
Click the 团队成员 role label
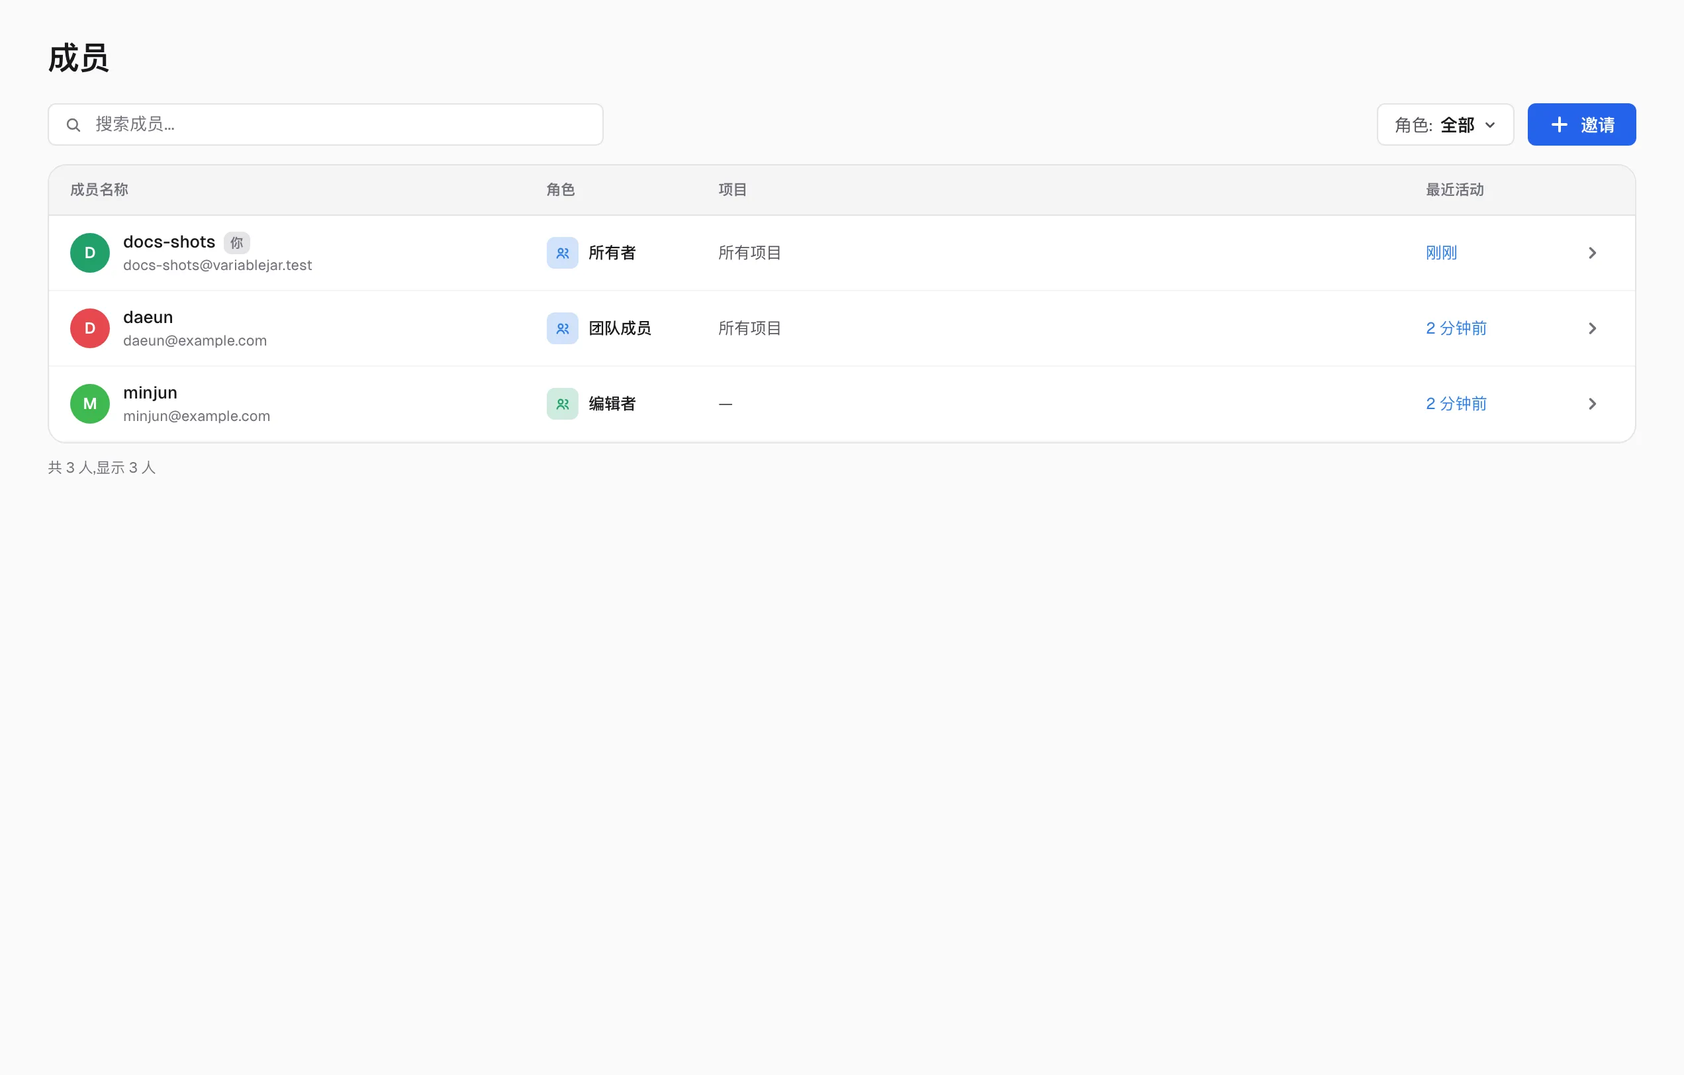point(620,328)
